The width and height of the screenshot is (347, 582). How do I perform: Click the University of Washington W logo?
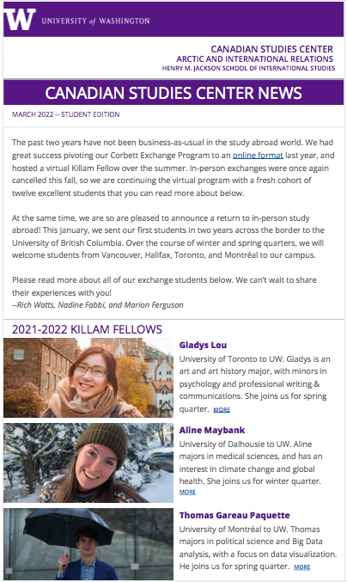19,19
